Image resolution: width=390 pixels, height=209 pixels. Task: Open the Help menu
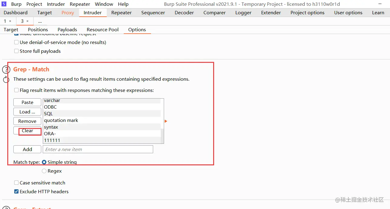point(123,4)
